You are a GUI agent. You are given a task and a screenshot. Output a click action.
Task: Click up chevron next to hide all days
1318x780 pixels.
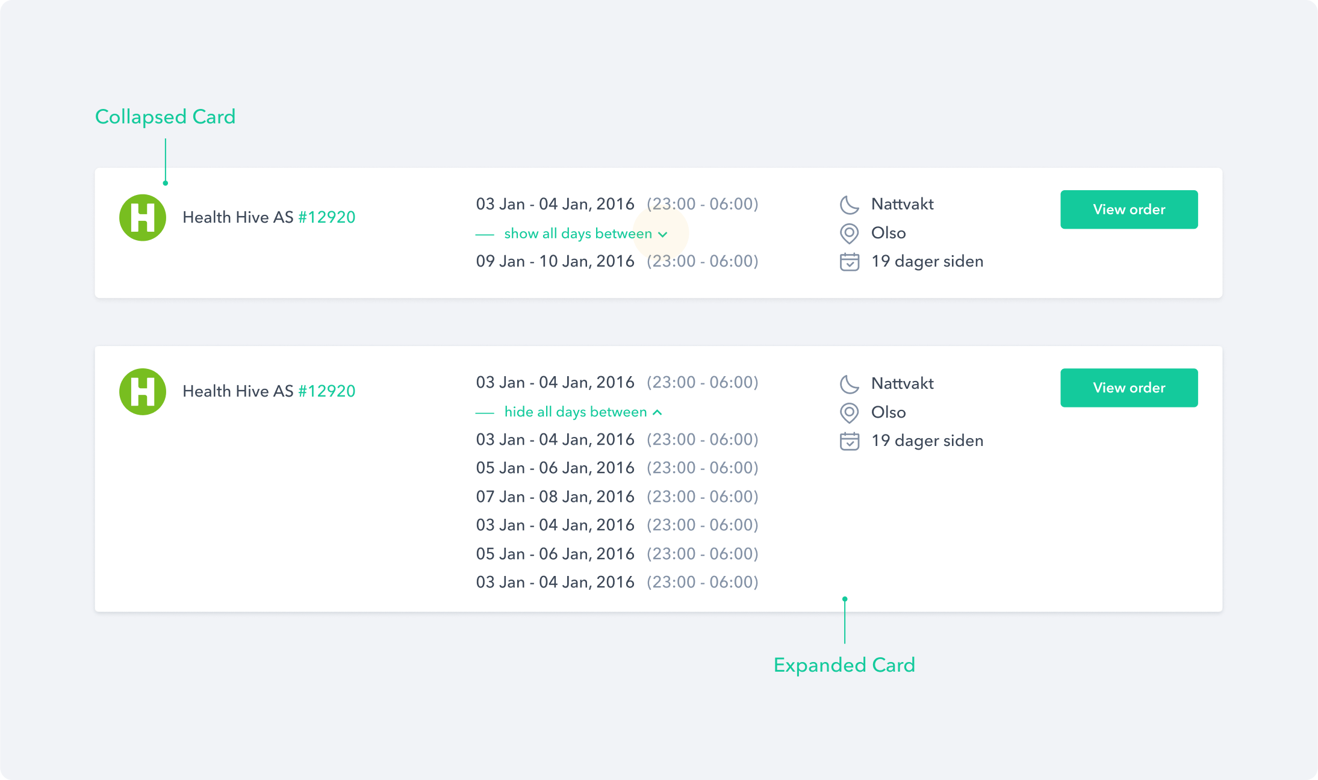click(x=657, y=412)
